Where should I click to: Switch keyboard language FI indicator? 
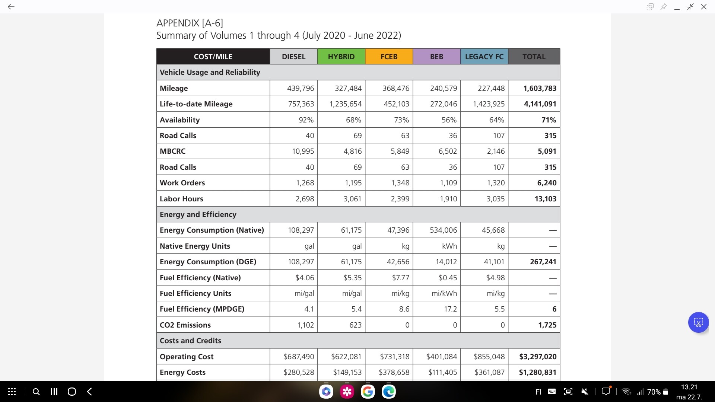point(538,392)
